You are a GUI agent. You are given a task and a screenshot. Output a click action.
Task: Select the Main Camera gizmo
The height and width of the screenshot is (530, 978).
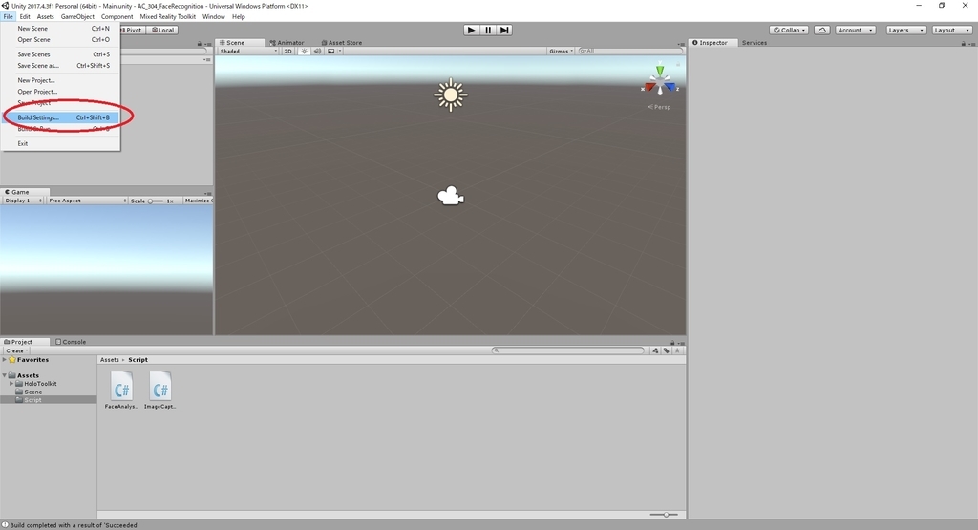coord(451,196)
